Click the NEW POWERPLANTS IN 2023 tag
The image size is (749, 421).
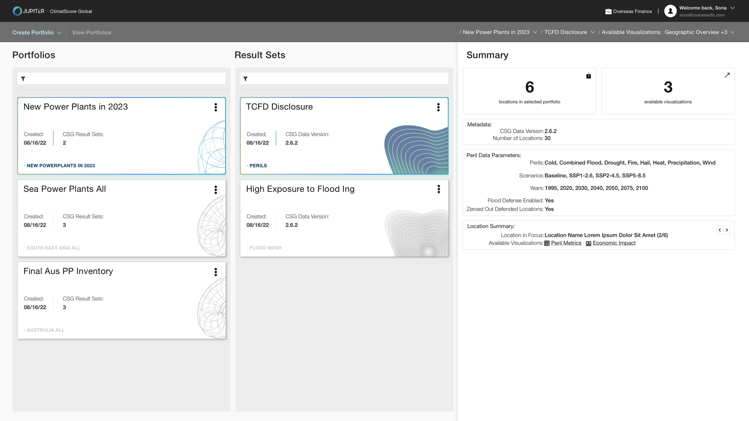61,165
